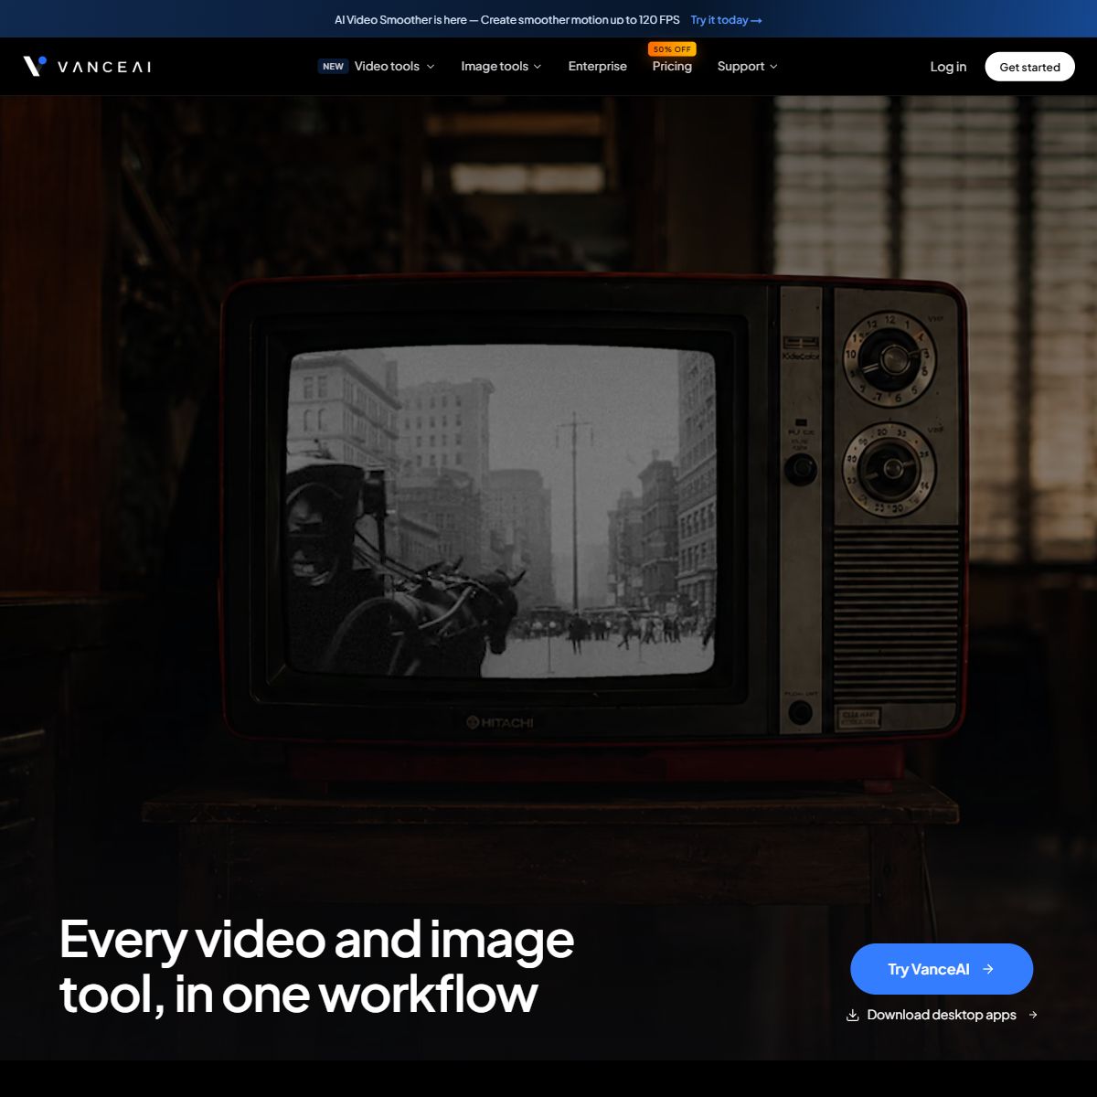Expand the Video tools chevron
This screenshot has height=1097, width=1097.
click(x=431, y=67)
